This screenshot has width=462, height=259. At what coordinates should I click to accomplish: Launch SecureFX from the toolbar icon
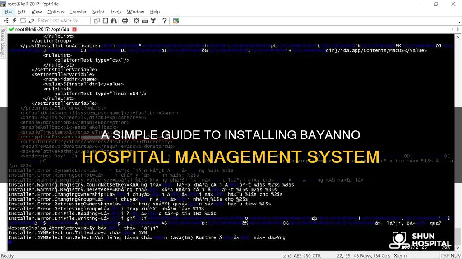[x=176, y=21]
